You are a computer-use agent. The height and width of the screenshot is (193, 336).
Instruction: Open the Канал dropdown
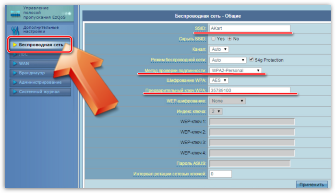(x=219, y=49)
